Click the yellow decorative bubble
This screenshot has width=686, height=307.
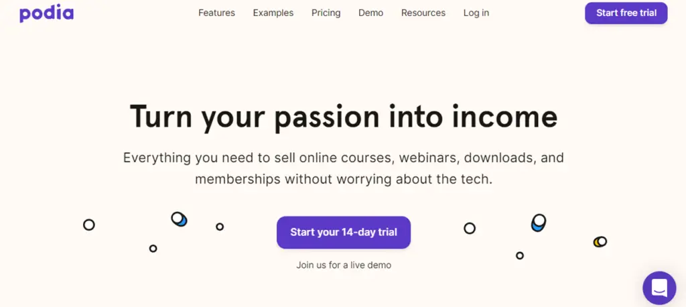pyautogui.click(x=600, y=241)
